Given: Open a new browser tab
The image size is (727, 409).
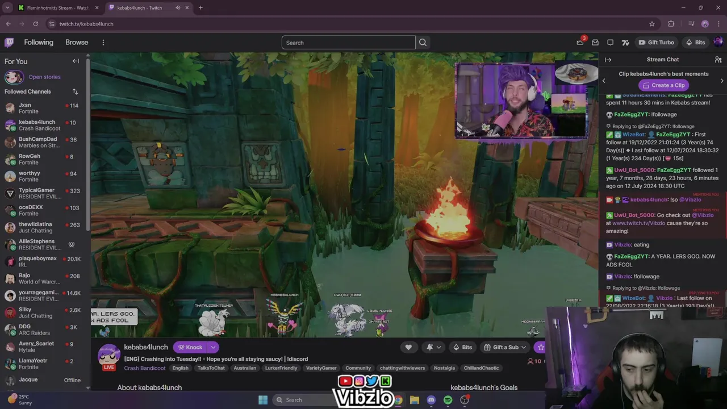Looking at the screenshot, I should click(200, 8).
